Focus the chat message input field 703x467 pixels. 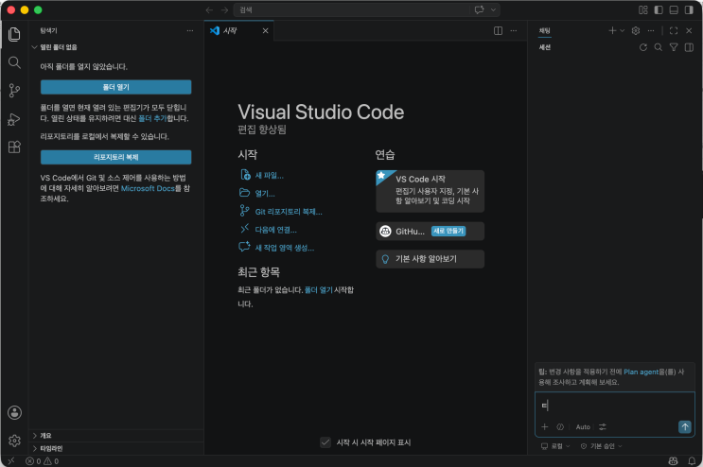click(615, 406)
